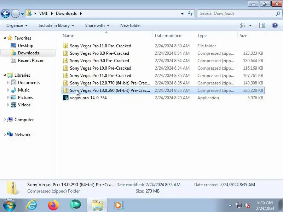Click the Forward navigation arrow button
Screen dimensions: 283x212
pos(15,13)
